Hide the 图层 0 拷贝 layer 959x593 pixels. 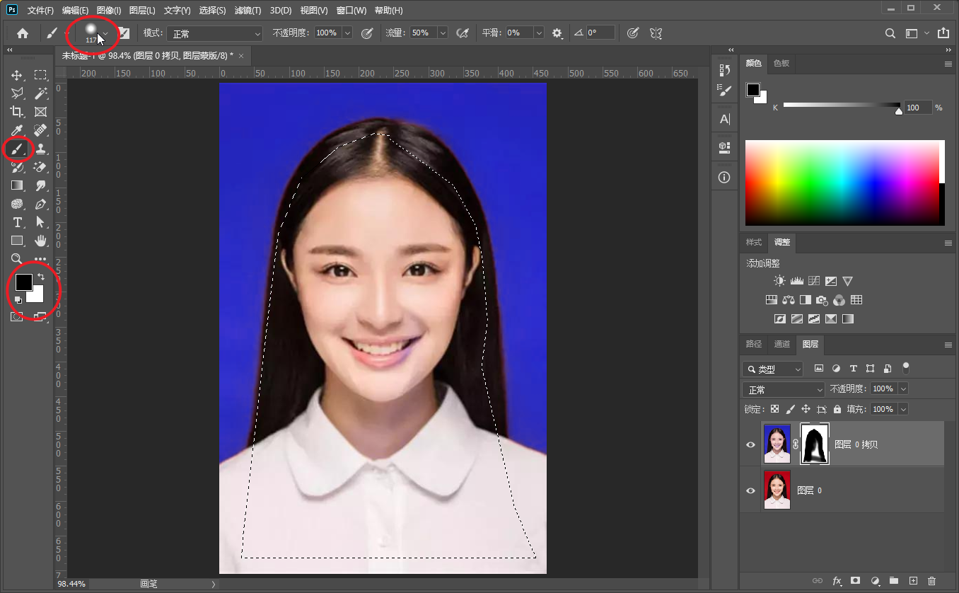[x=751, y=444]
